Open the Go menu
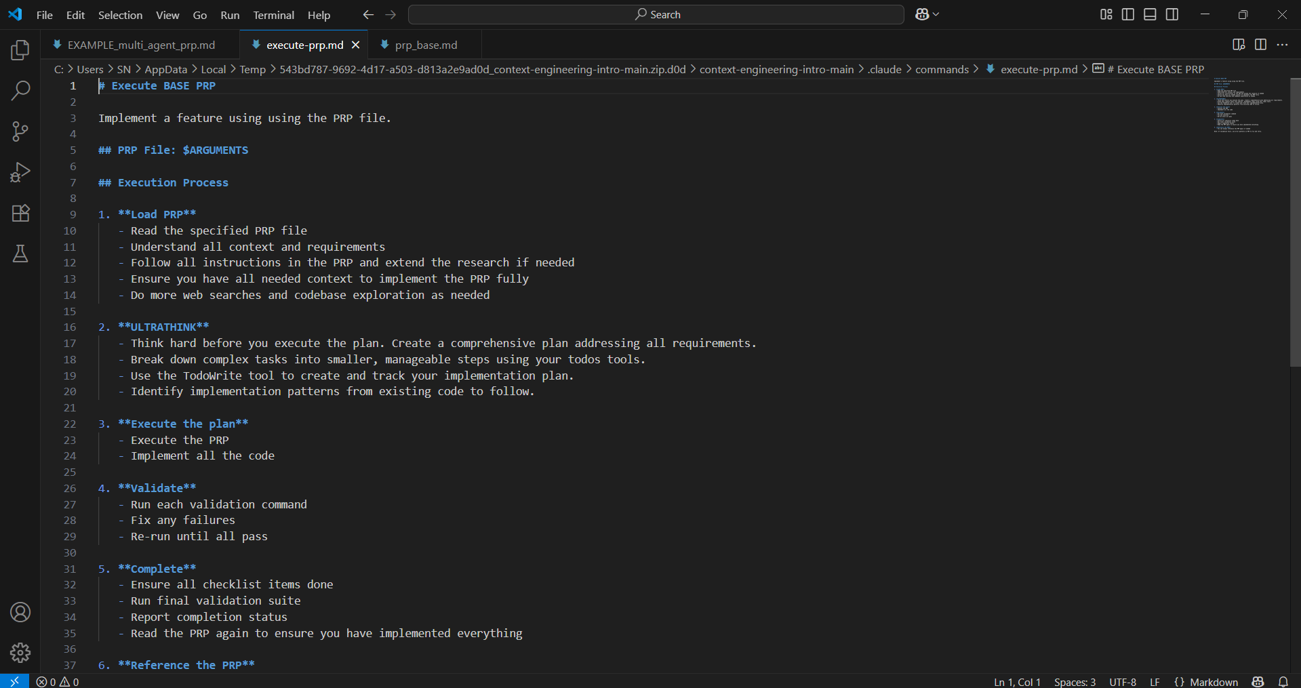Viewport: 1301px width, 688px height. (200, 15)
